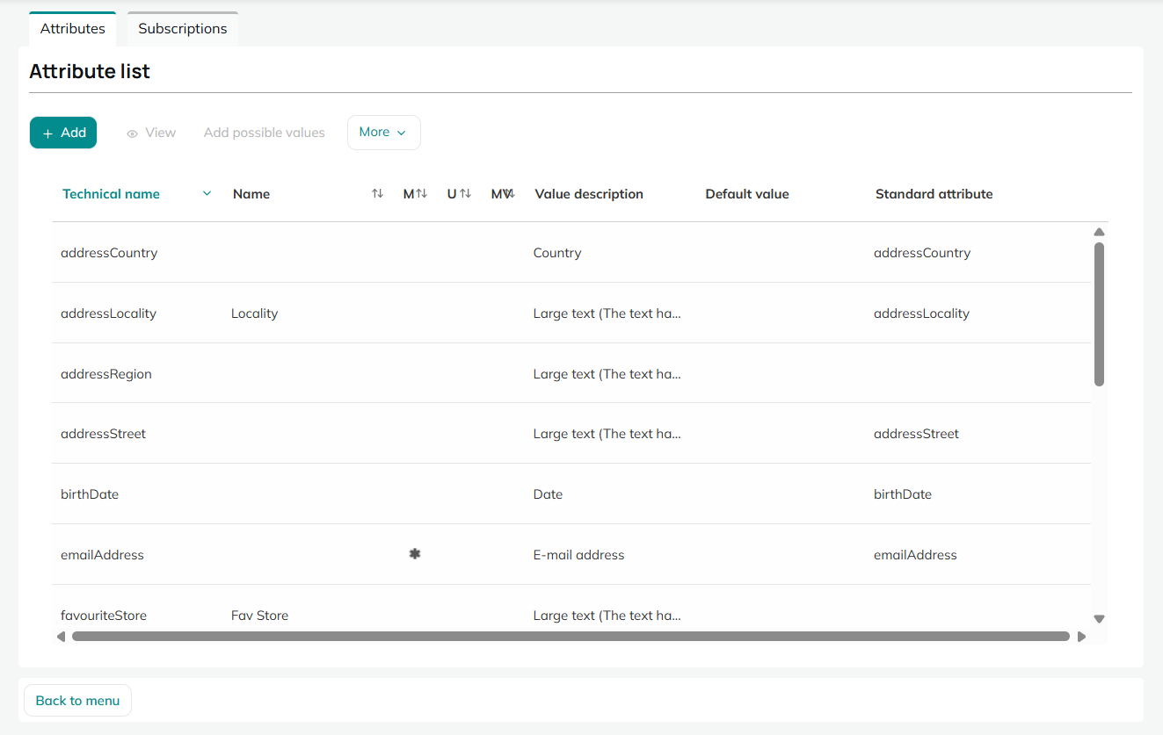Click the Default value column header
The width and height of the screenshot is (1163, 735).
pyautogui.click(x=747, y=194)
